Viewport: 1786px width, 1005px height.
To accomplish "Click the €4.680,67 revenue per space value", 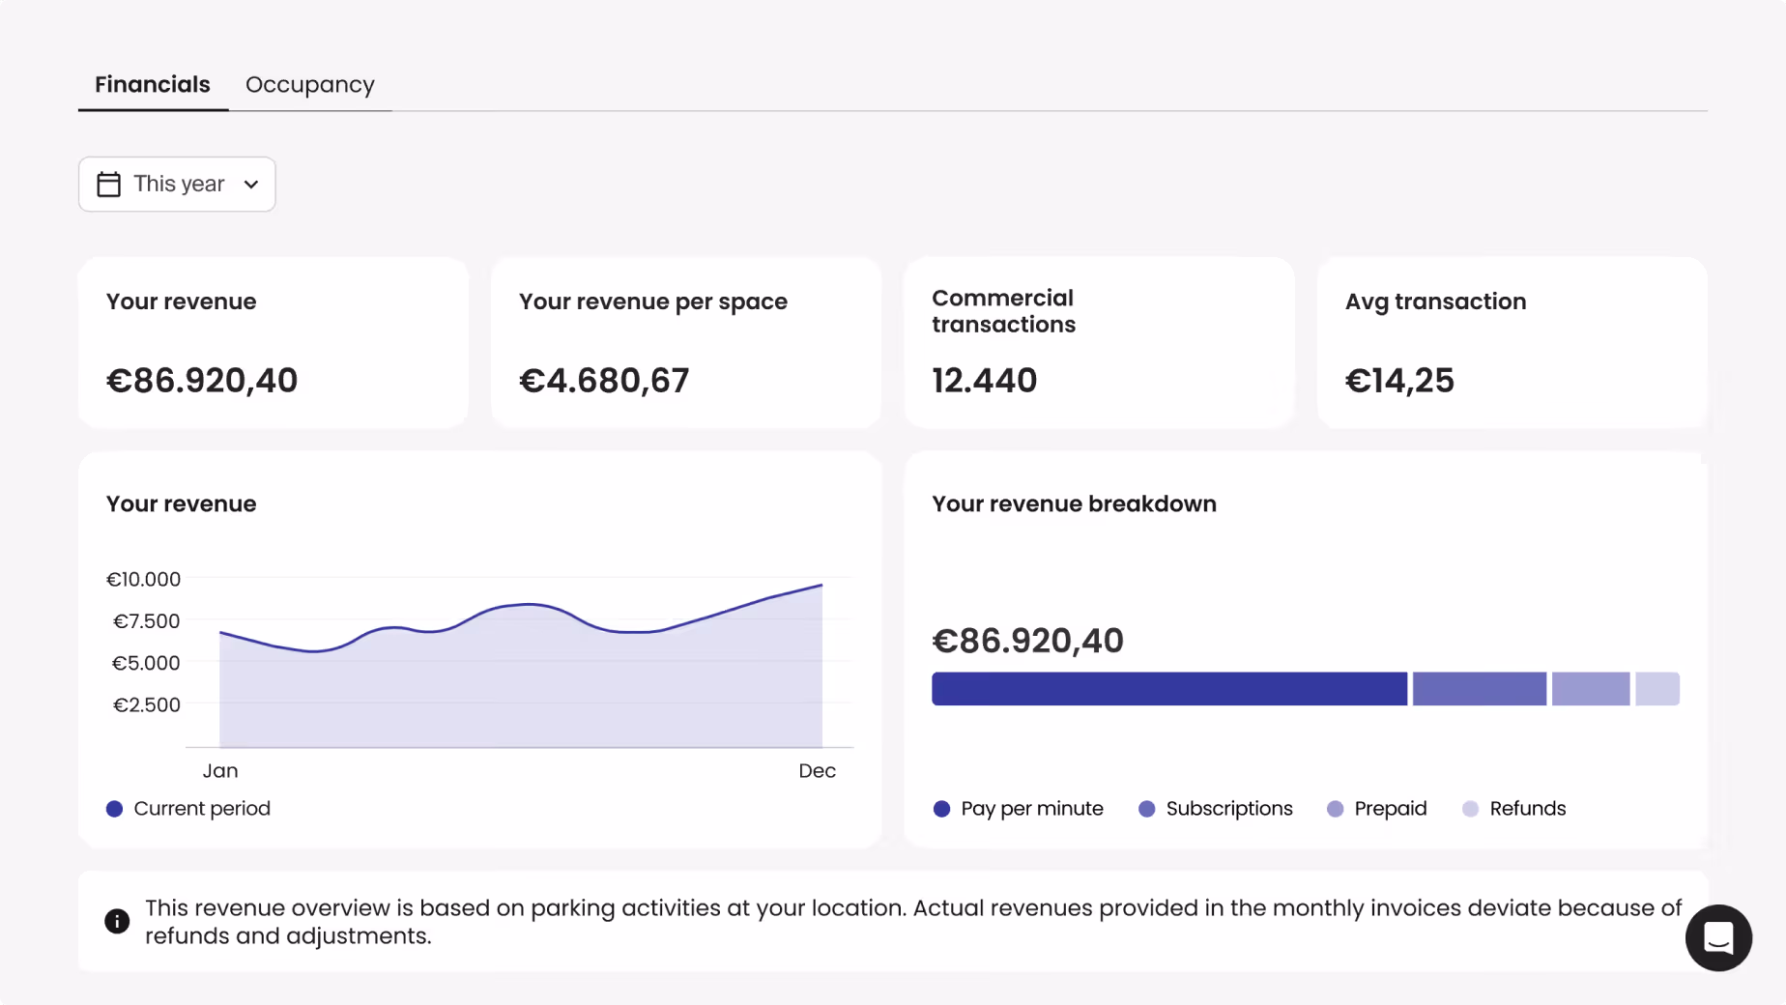I will pos(604,381).
